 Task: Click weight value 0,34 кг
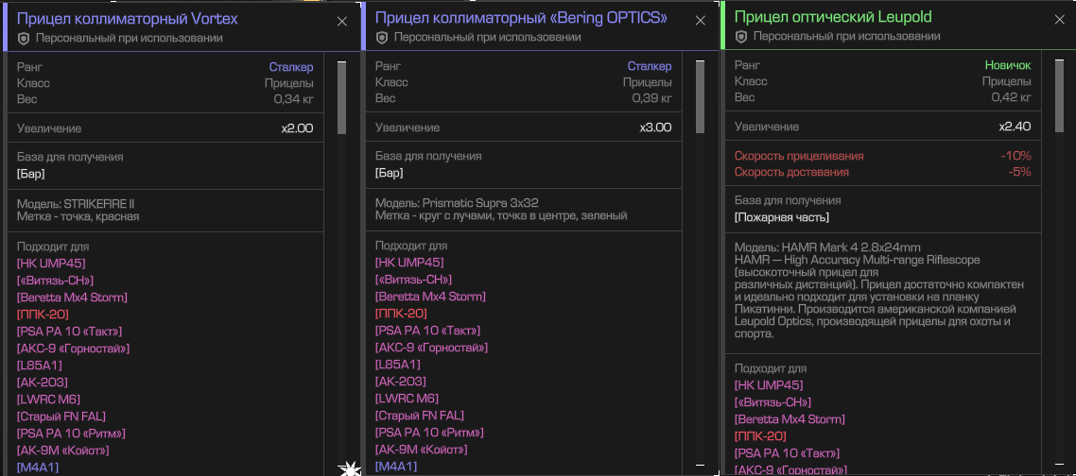[x=294, y=99]
